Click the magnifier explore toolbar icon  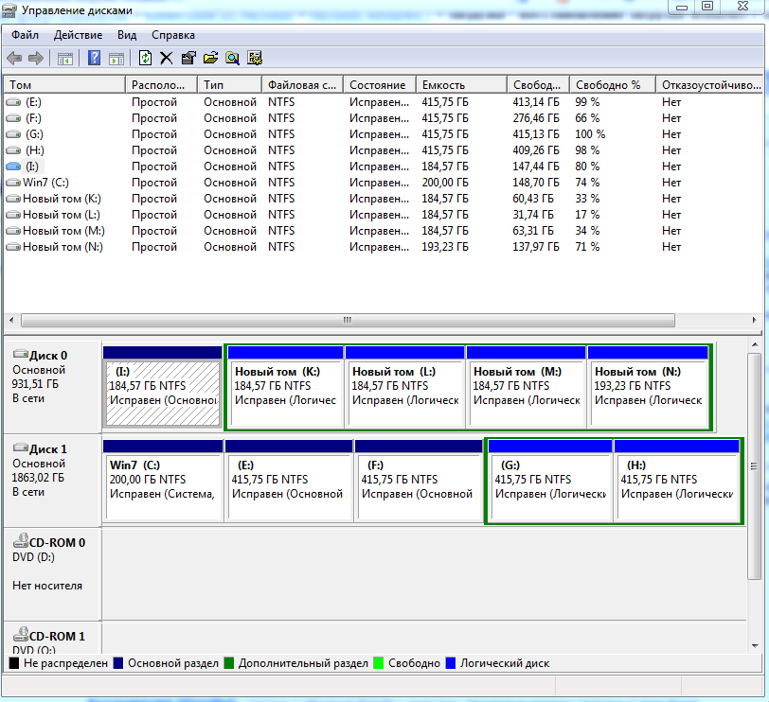[232, 58]
